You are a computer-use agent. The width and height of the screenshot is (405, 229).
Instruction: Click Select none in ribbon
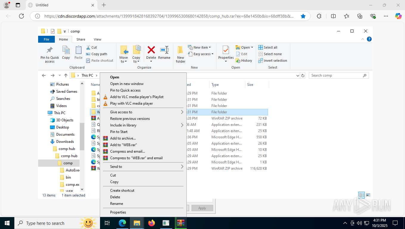270,54
